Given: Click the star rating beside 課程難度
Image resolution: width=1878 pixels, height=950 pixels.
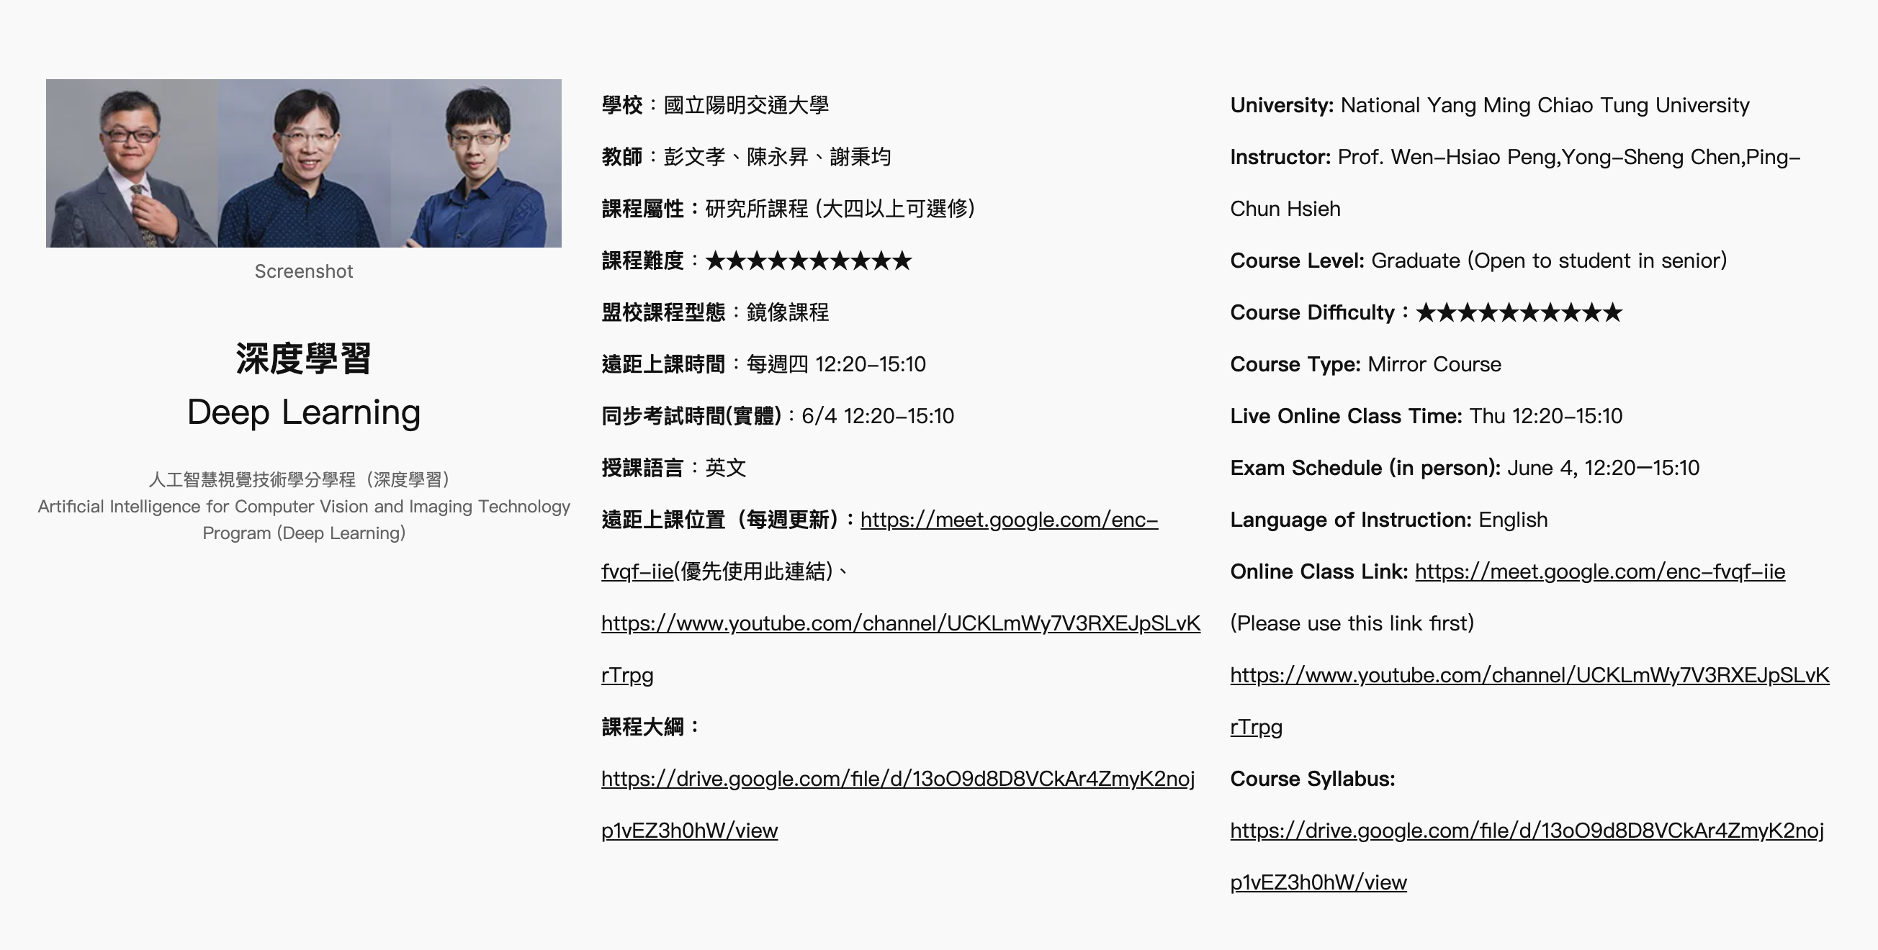Looking at the screenshot, I should point(809,261).
